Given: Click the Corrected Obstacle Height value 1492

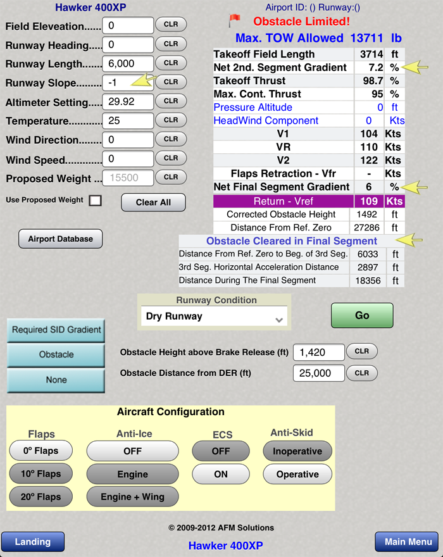Looking at the screenshot, I should [x=366, y=215].
